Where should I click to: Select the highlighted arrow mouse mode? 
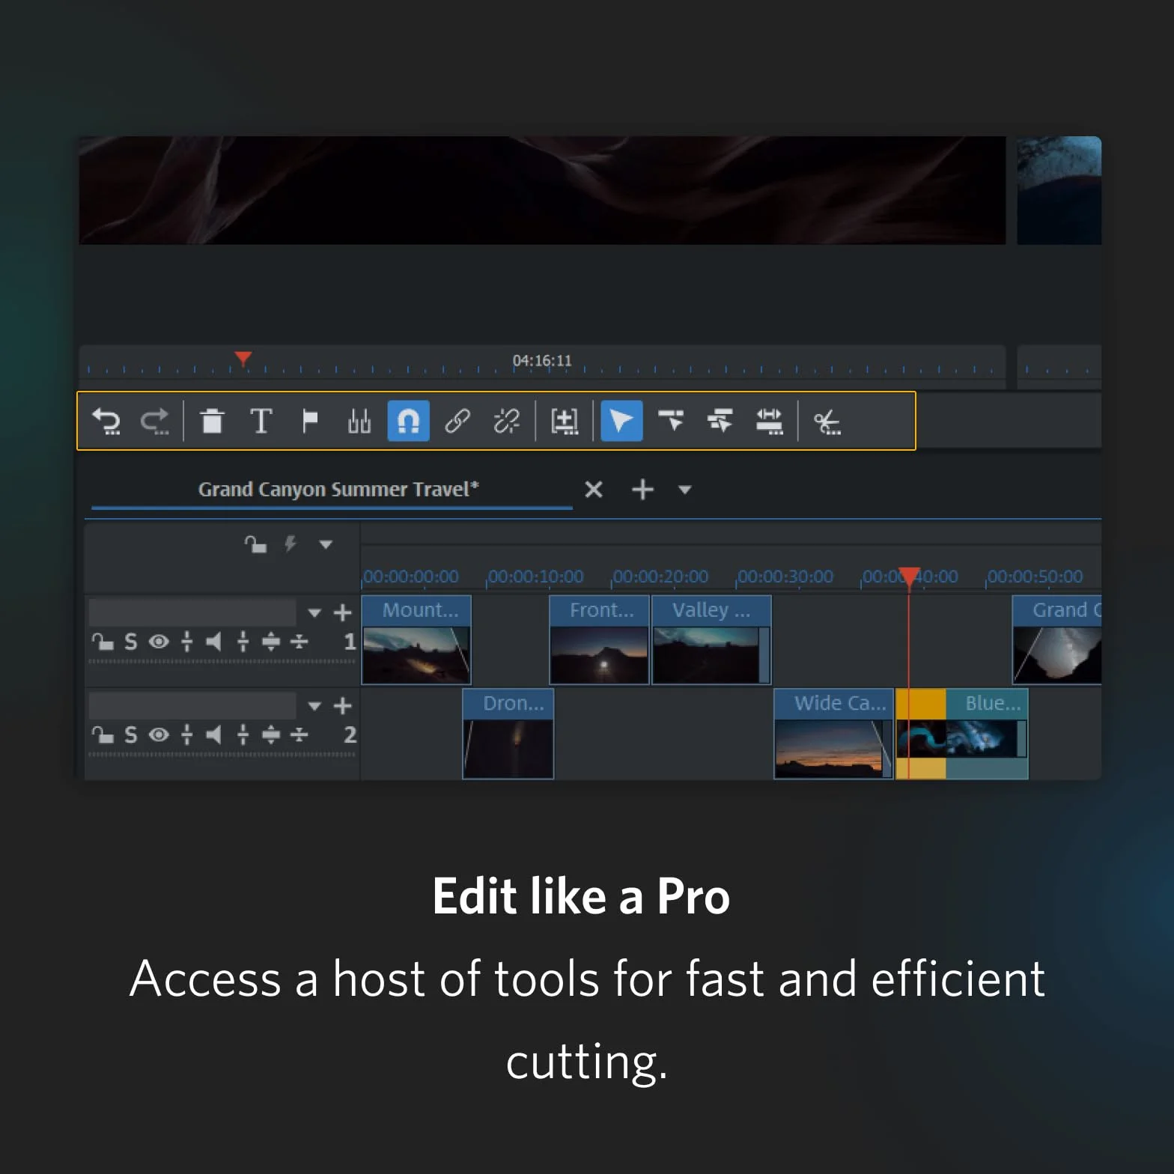pyautogui.click(x=621, y=421)
